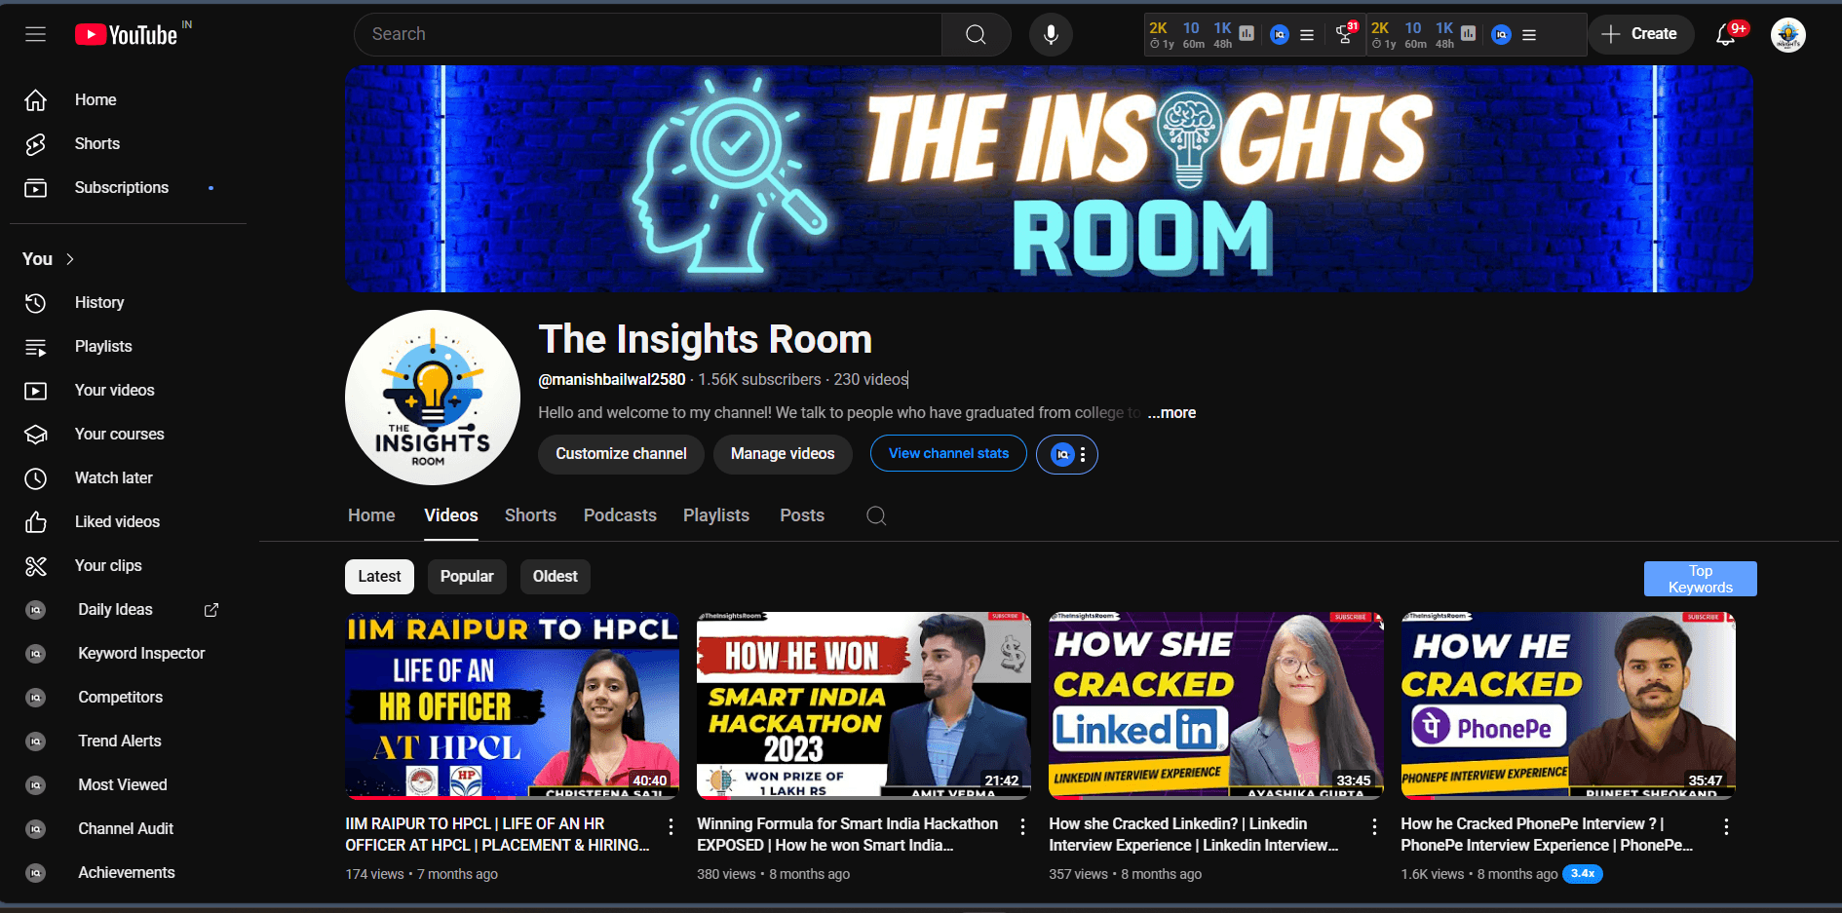
Task: Click the Customize channel button
Action: click(x=621, y=453)
